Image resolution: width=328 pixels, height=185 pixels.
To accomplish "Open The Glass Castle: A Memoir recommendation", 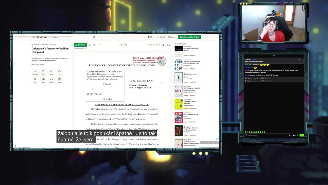I will tap(190, 76).
